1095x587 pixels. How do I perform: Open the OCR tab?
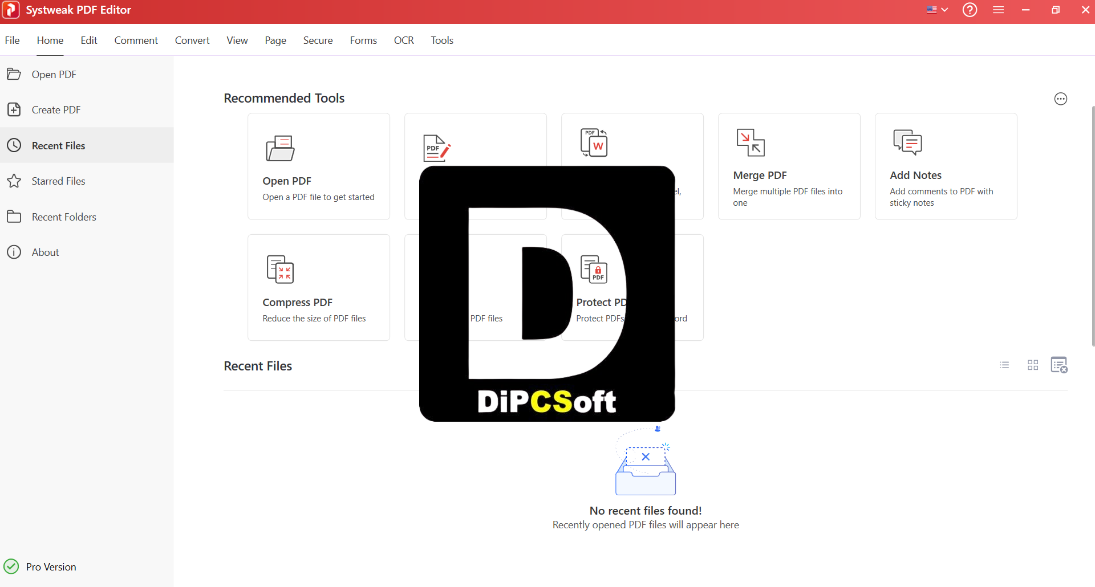[x=404, y=40]
